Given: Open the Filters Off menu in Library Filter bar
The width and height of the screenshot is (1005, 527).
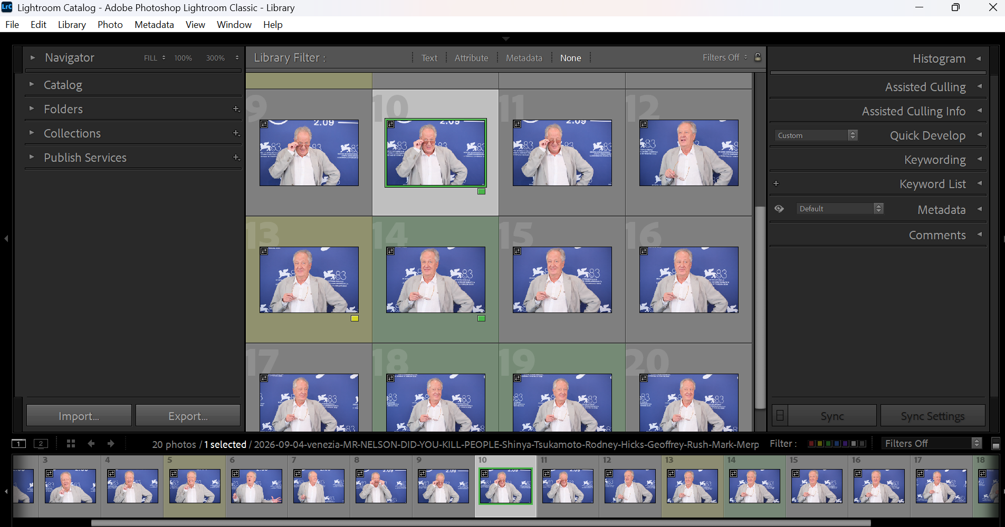Looking at the screenshot, I should [725, 57].
